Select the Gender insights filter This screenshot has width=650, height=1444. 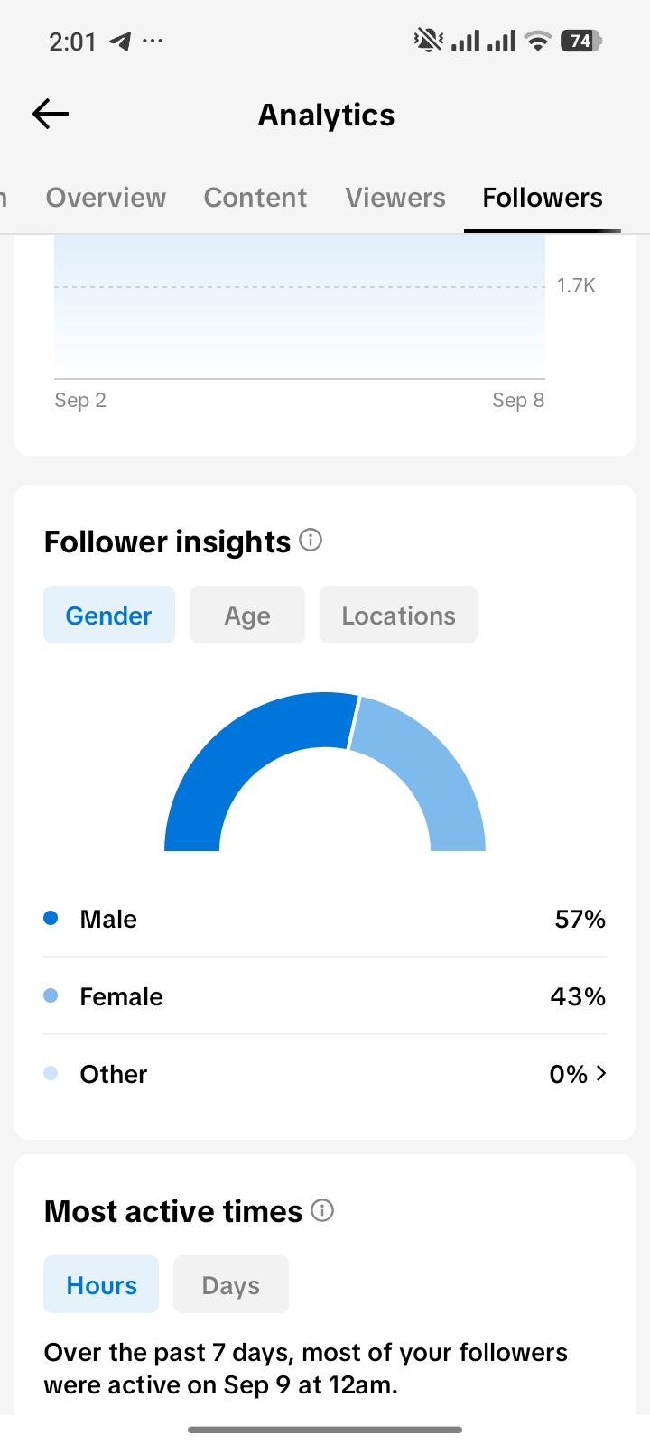(109, 615)
